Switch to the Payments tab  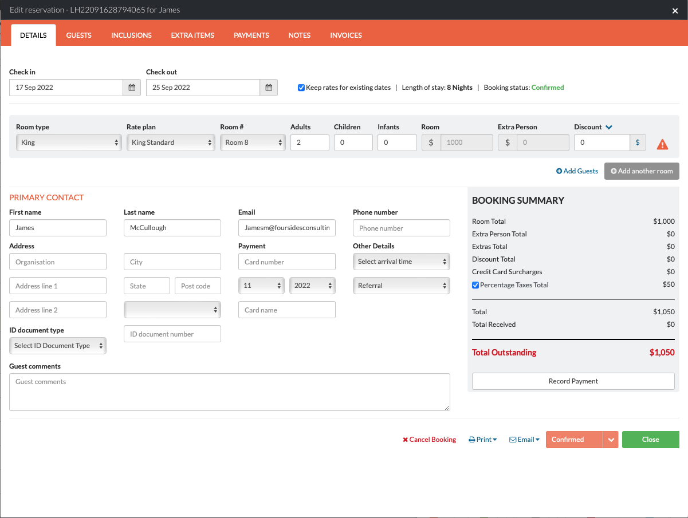[x=251, y=35]
